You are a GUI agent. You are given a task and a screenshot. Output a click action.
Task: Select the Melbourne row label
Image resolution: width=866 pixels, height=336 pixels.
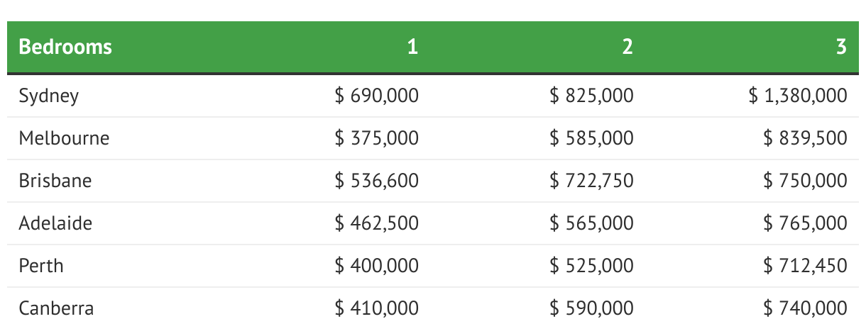click(x=64, y=138)
